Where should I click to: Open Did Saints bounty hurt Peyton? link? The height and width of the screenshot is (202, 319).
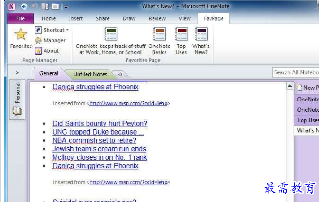pyautogui.click(x=100, y=123)
